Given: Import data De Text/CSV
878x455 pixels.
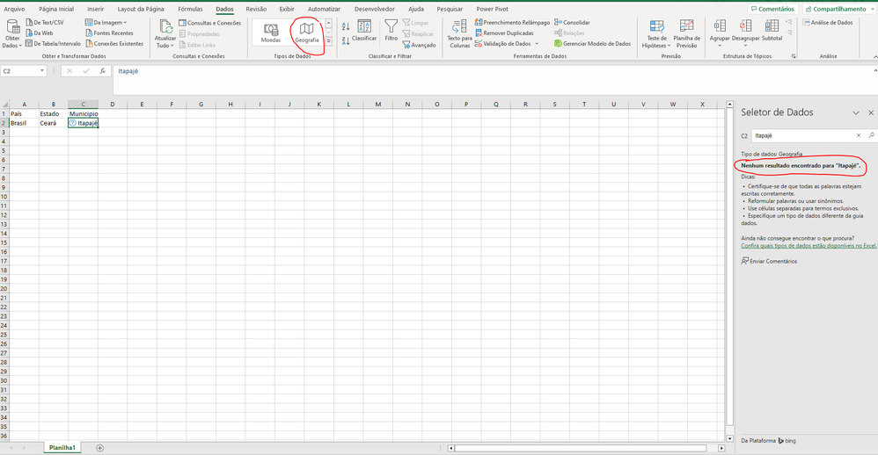Looking at the screenshot, I should click(45, 22).
